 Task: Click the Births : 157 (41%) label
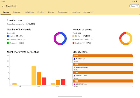(x=83, y=36)
